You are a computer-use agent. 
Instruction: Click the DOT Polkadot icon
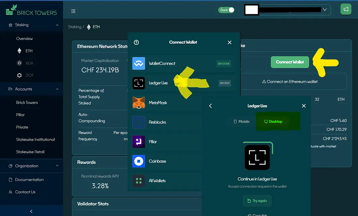[x=20, y=75]
